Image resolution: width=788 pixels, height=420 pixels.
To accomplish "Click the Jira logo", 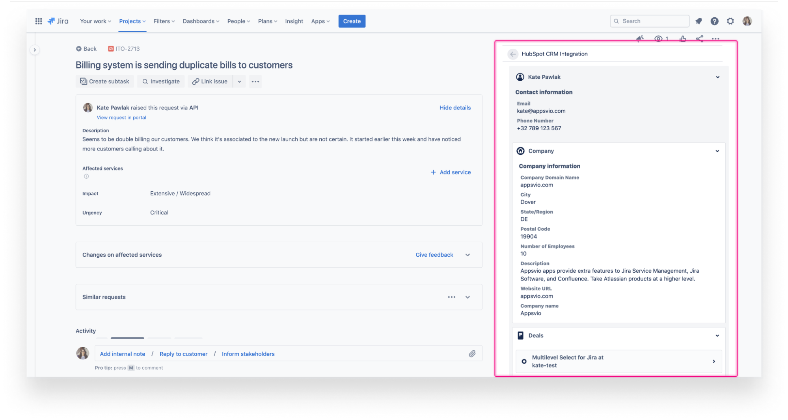I will pyautogui.click(x=58, y=21).
